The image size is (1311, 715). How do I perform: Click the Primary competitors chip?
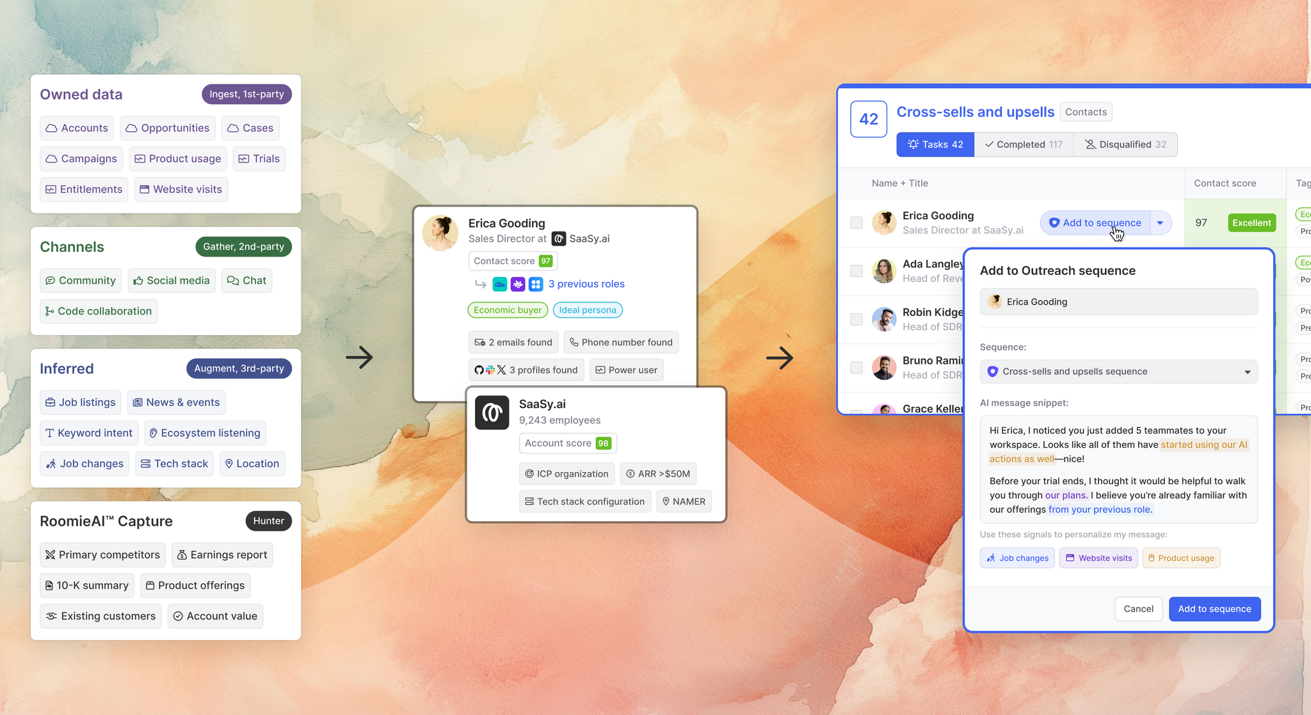pyautogui.click(x=102, y=554)
